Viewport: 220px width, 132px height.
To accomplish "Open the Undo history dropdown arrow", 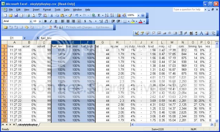I will 80,15.
